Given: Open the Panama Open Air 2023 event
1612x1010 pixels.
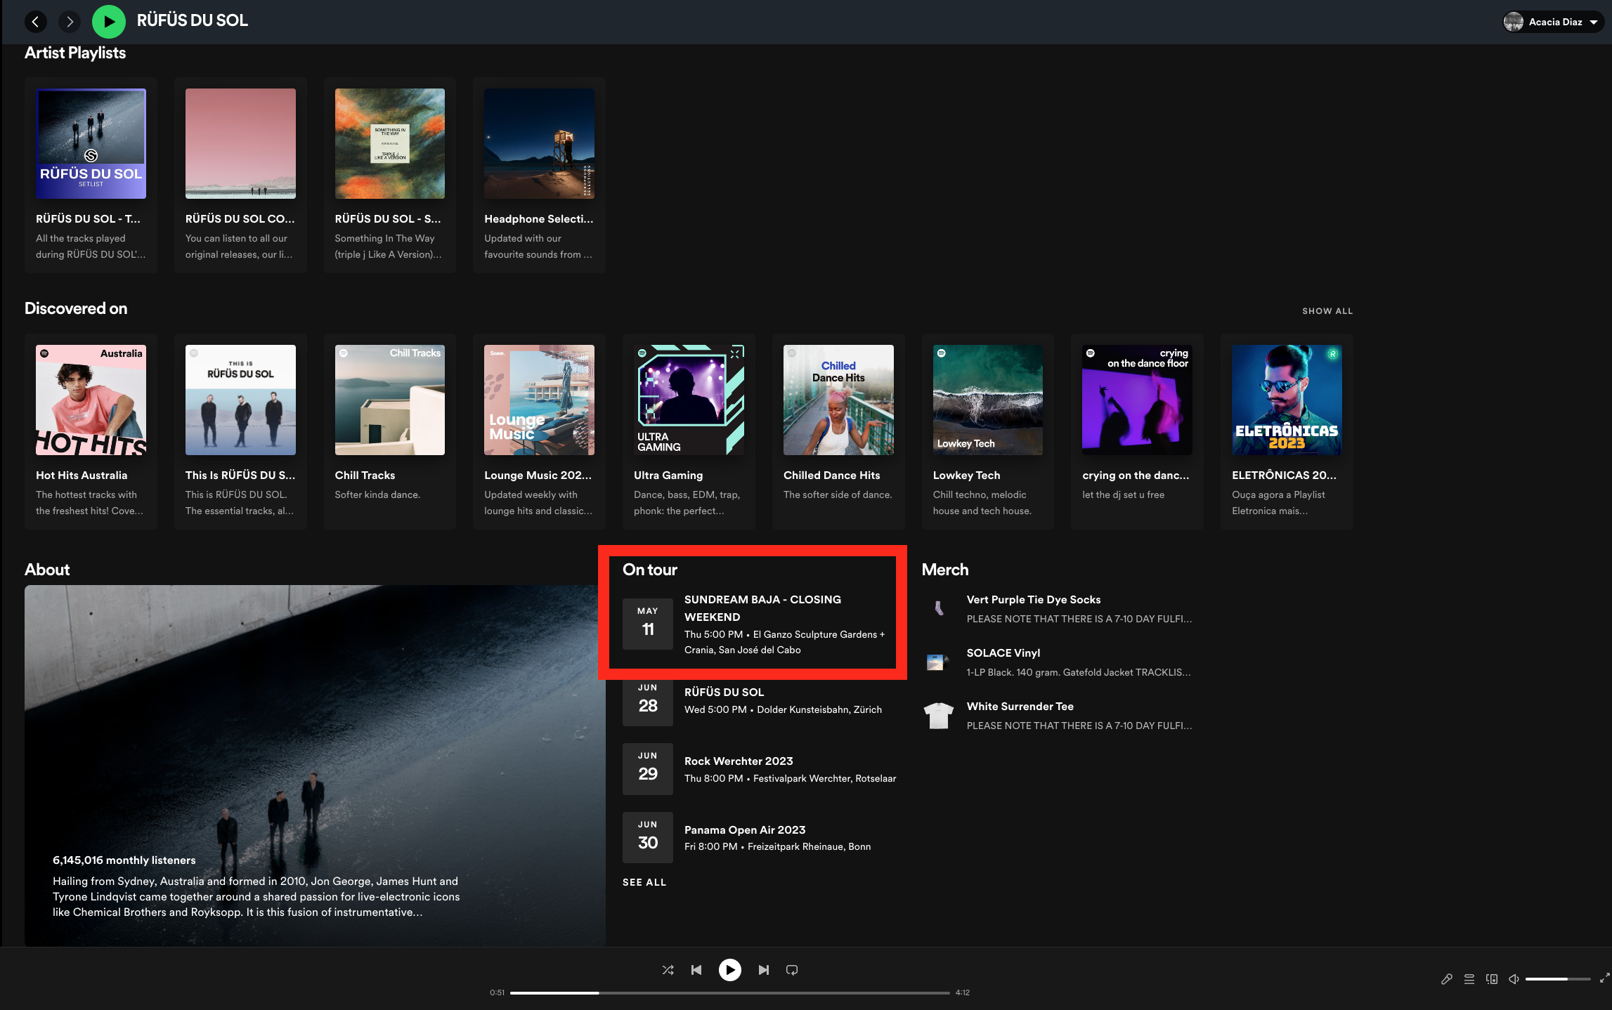Looking at the screenshot, I should point(760,838).
